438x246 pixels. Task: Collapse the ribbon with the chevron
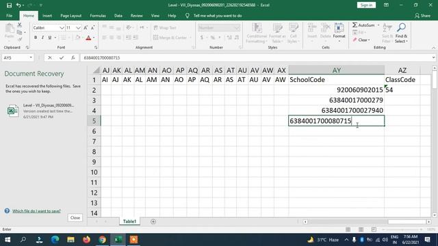coord(433,48)
